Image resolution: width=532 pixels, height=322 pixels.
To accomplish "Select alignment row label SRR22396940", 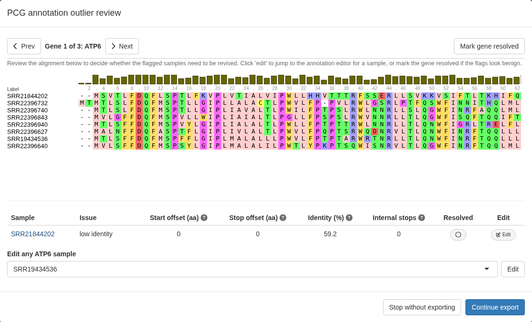I will (x=28, y=125).
